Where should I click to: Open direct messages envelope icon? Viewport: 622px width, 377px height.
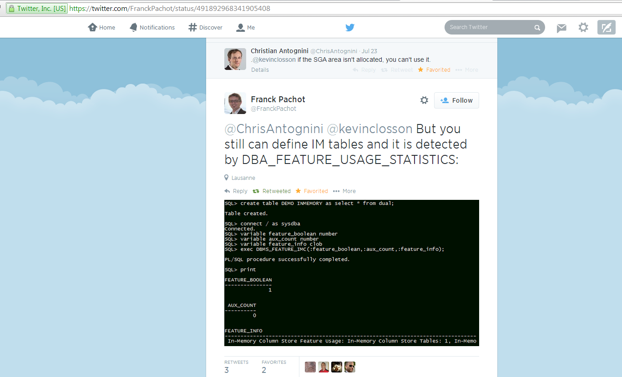tap(561, 28)
